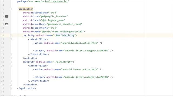Click the closing activity tag on line 18
Screen dimensions: 173x97
(30, 58)
